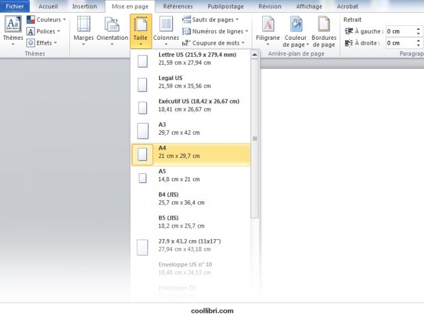The width and height of the screenshot is (424, 318).
Task: Click the Coupure de mots icon
Action: [185, 43]
